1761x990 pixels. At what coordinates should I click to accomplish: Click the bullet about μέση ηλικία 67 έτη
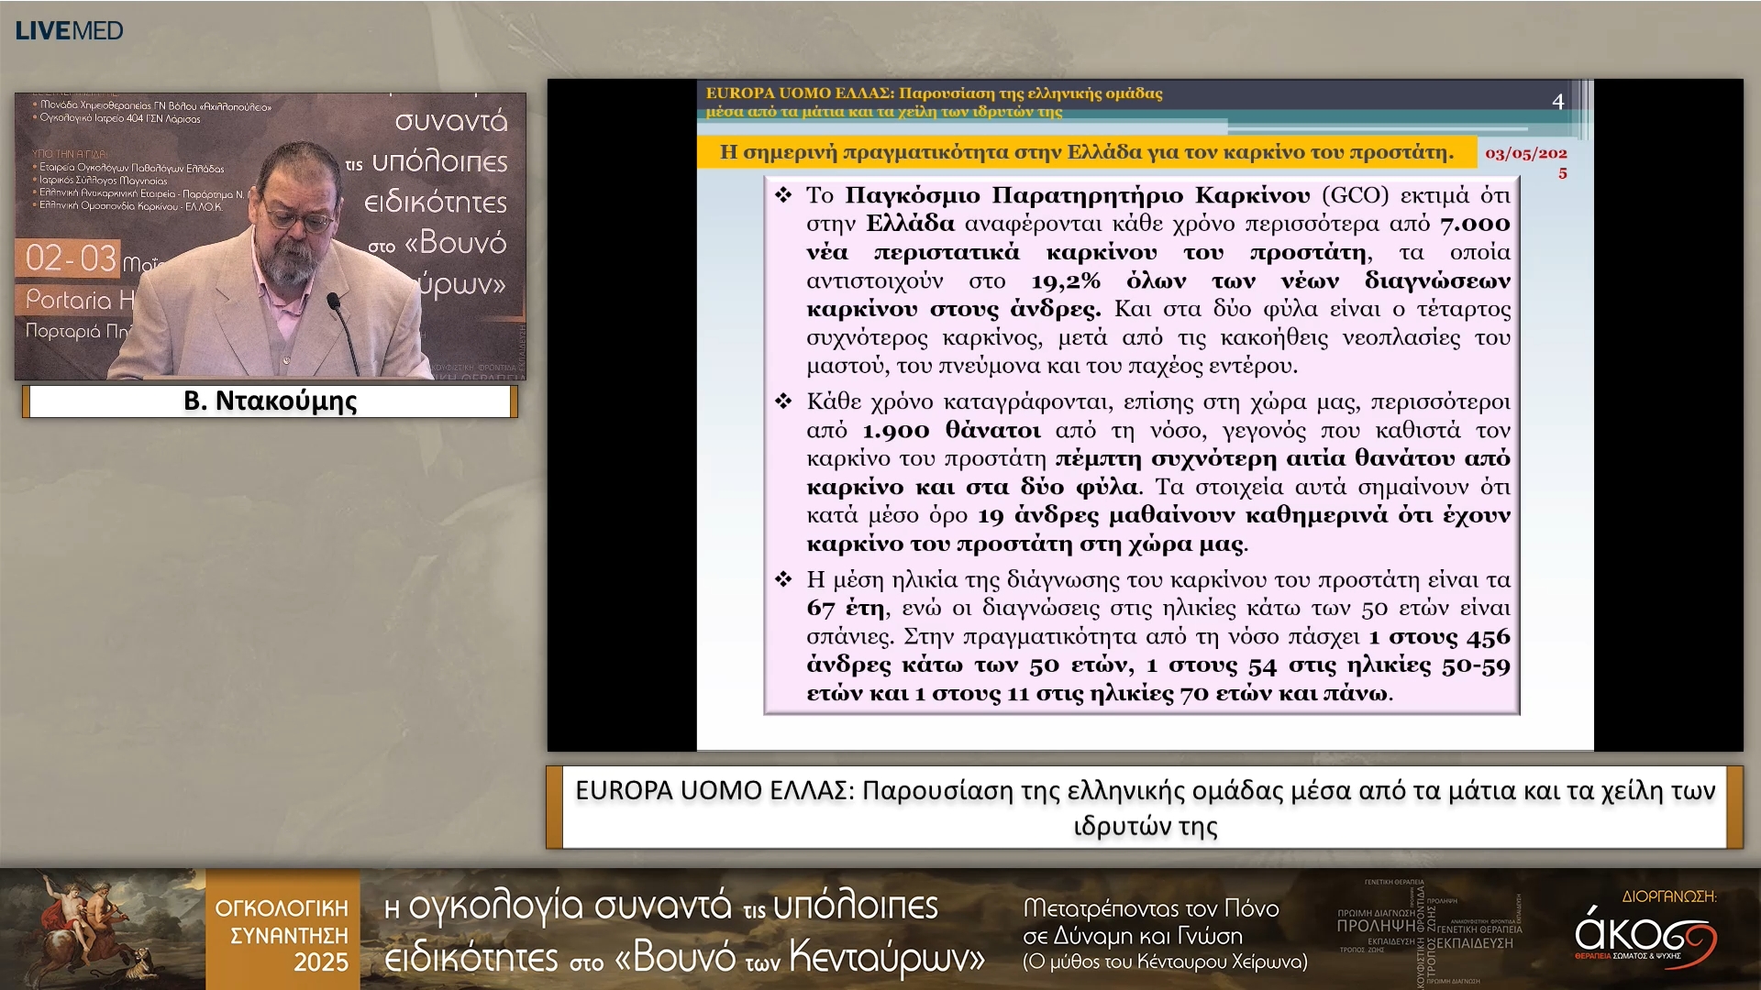click(1143, 636)
